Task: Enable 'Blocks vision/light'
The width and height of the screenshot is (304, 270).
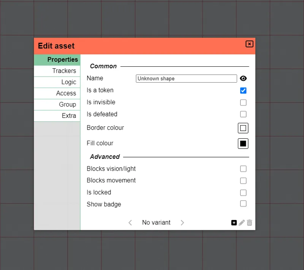Action: [x=243, y=169]
